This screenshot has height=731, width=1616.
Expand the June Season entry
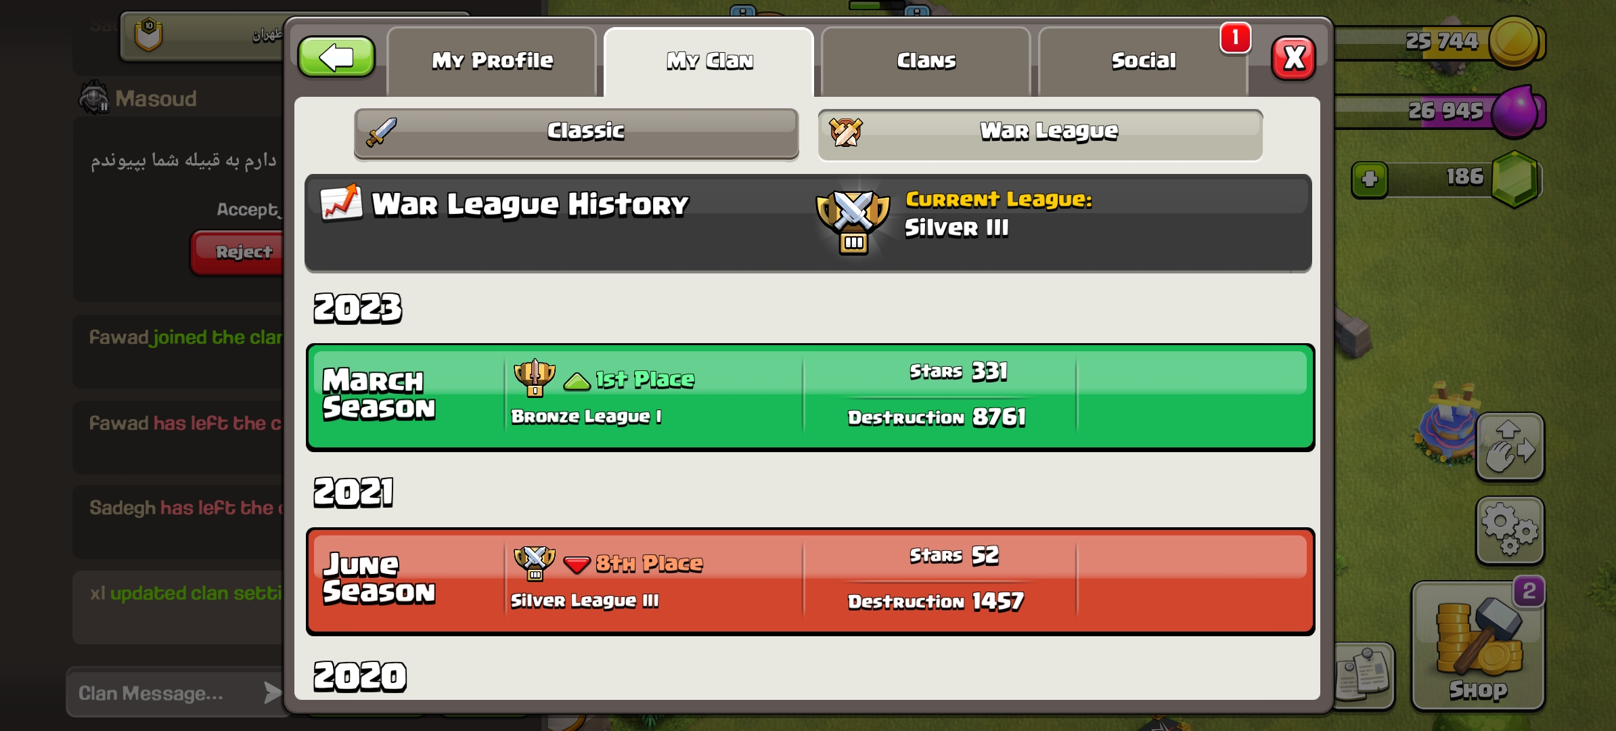click(x=811, y=581)
